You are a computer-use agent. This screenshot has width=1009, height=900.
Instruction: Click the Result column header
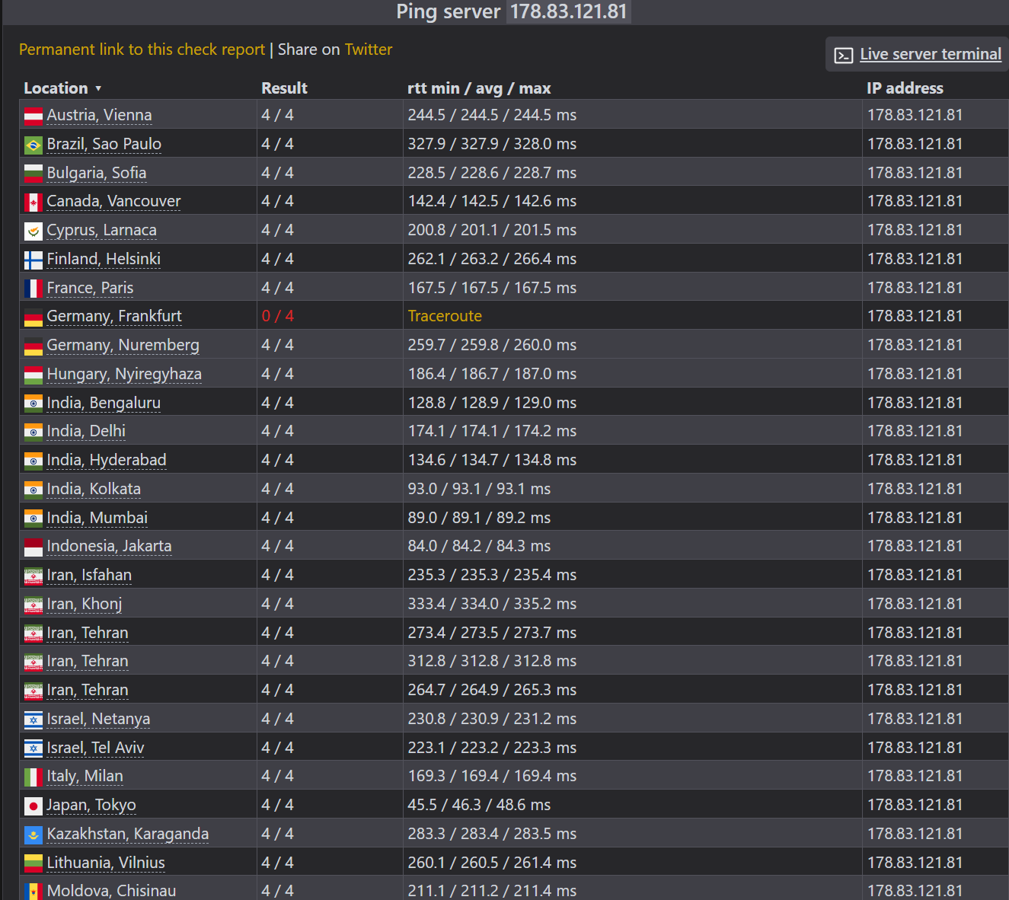(284, 88)
